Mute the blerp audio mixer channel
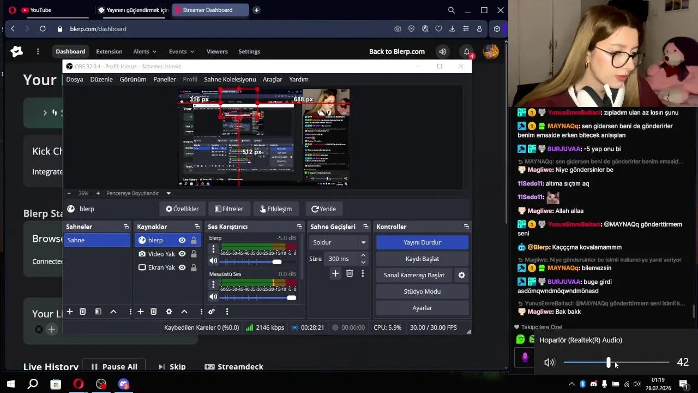This screenshot has width=698, height=393. [x=213, y=261]
